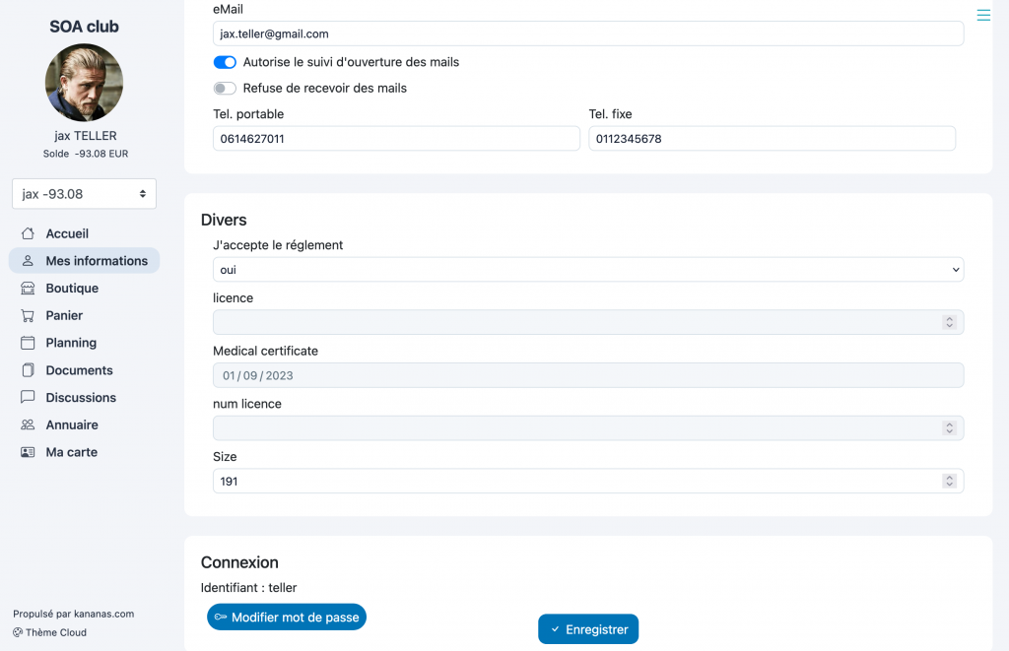Image resolution: width=1009 pixels, height=651 pixels.
Task: Click the Tel. portable input field
Action: [x=396, y=138]
